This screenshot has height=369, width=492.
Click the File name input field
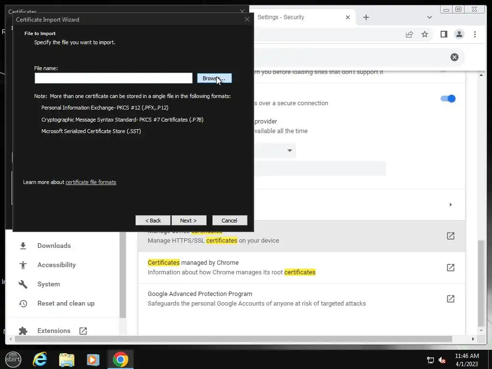point(113,78)
